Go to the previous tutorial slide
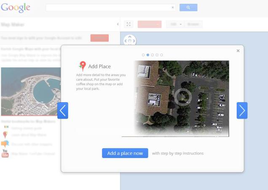Image resolution: width=268 pixels, height=190 pixels. click(x=62, y=110)
